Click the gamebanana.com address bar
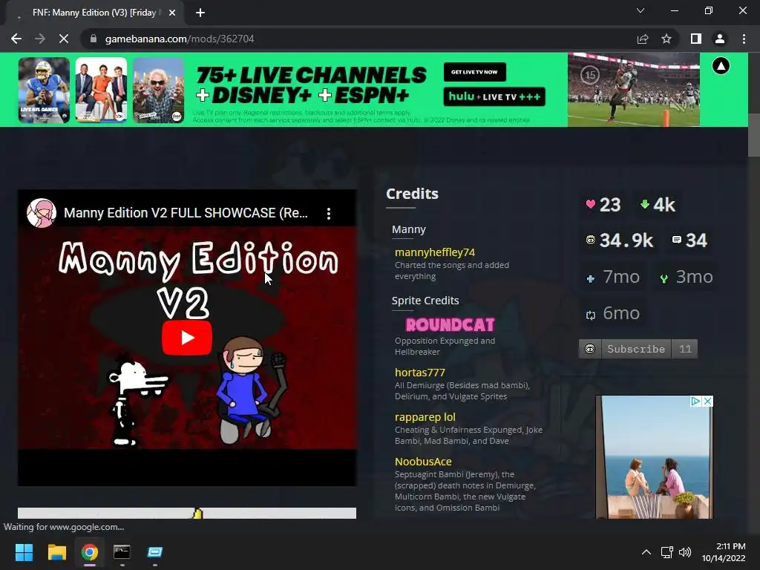The width and height of the screenshot is (760, 570). click(x=358, y=39)
